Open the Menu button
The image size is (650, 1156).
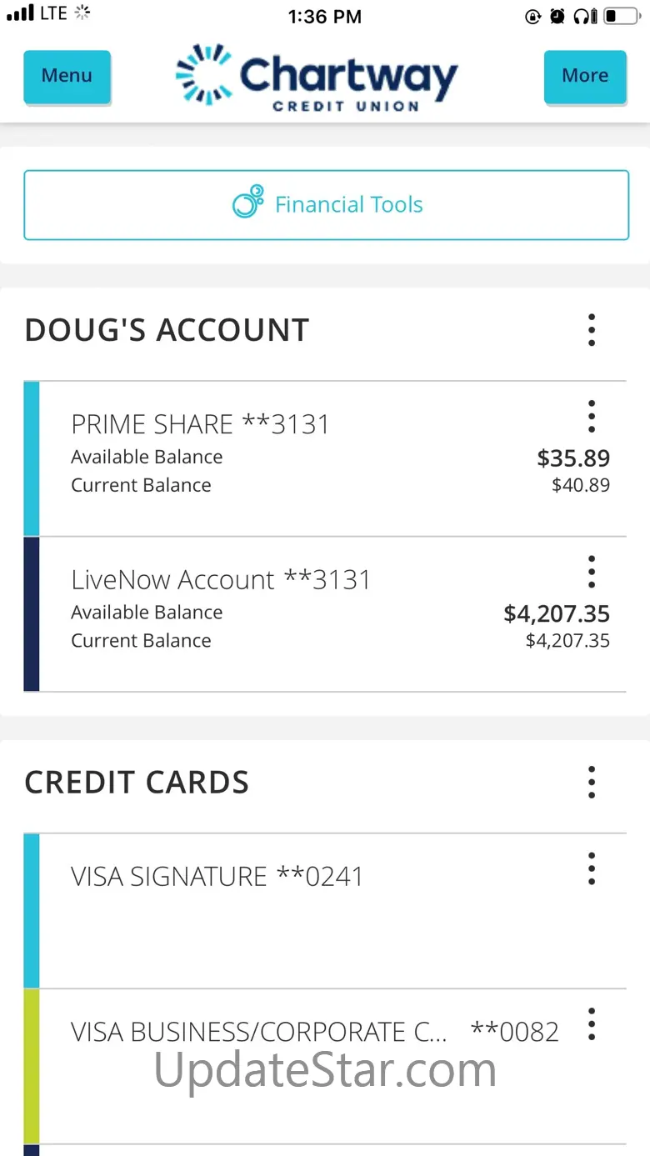coord(67,77)
